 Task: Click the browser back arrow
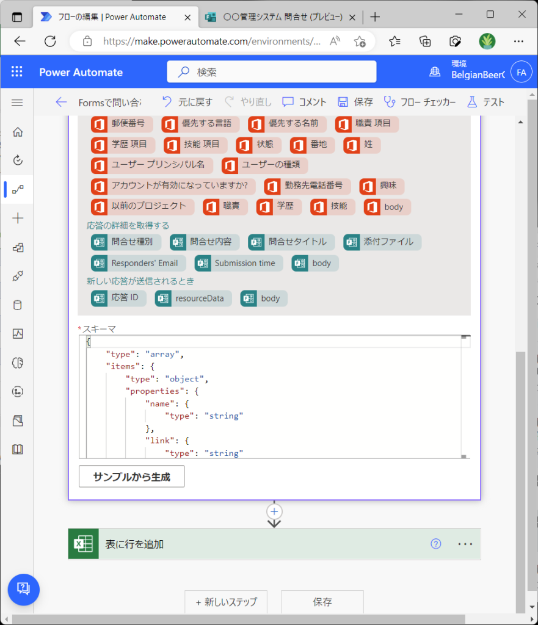click(x=20, y=41)
